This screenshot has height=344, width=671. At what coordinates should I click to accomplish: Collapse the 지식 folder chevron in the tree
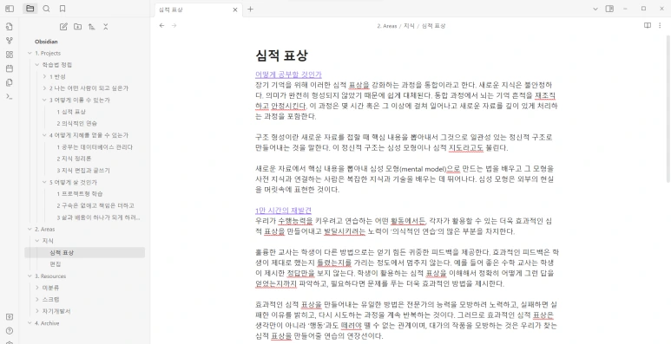(37, 241)
